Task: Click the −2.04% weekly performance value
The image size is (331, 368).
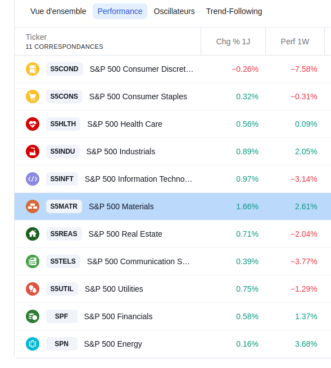Action: coord(303,234)
